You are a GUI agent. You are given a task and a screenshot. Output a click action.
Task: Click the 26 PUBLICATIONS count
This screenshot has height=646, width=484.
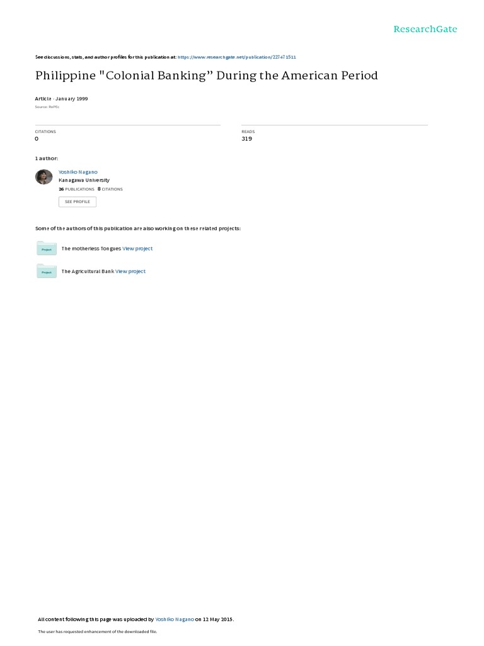pyautogui.click(x=76, y=189)
